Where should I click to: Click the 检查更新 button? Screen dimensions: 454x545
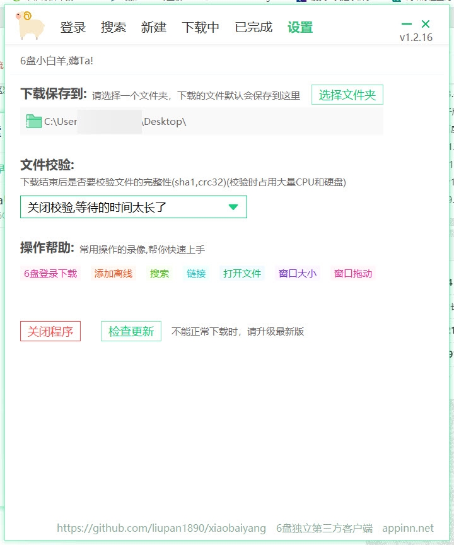(131, 331)
